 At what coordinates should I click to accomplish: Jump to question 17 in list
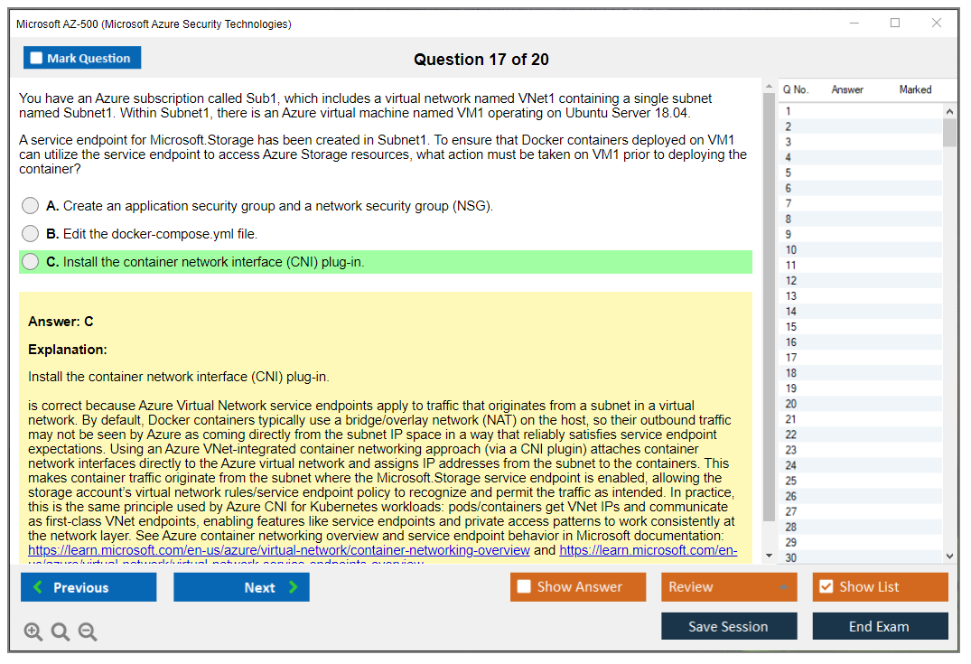pyautogui.click(x=791, y=358)
